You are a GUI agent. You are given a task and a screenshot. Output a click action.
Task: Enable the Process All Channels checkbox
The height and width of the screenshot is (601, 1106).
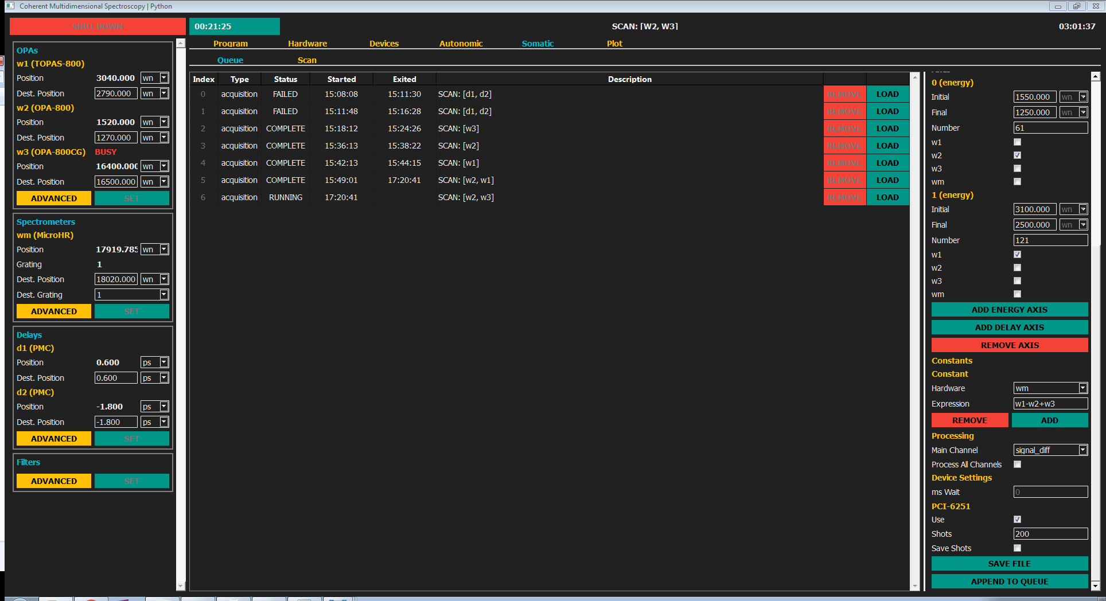tap(1017, 465)
